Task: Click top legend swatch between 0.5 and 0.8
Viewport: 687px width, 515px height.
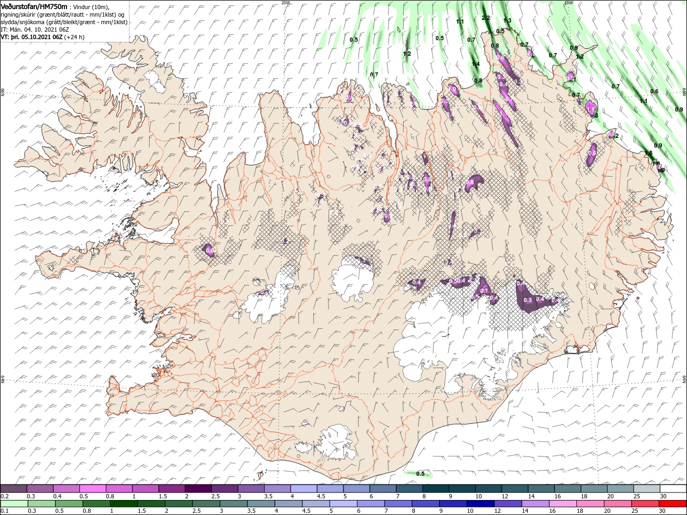Action: (x=93, y=489)
